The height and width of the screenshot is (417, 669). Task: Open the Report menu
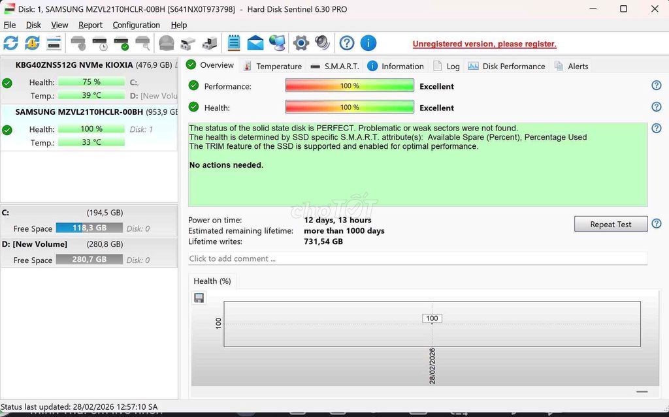click(90, 25)
